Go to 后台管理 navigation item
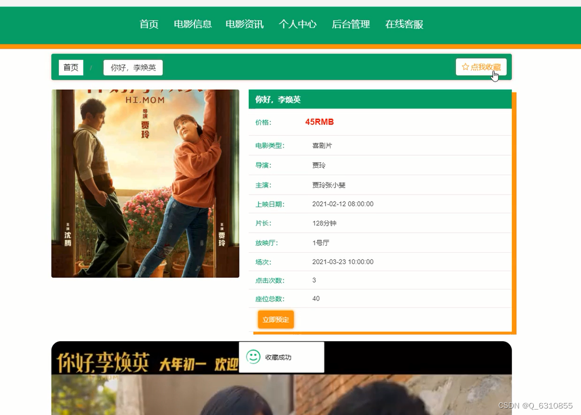The image size is (581, 415). [x=351, y=24]
